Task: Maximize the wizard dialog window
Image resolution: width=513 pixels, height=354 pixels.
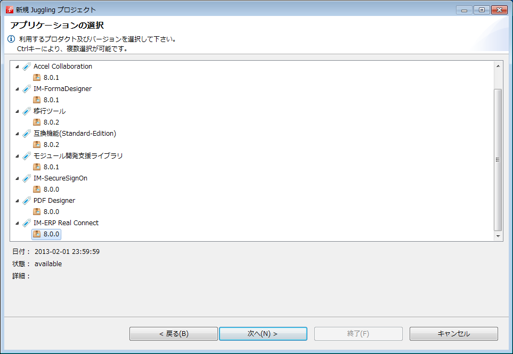Action: pyautogui.click(x=482, y=10)
